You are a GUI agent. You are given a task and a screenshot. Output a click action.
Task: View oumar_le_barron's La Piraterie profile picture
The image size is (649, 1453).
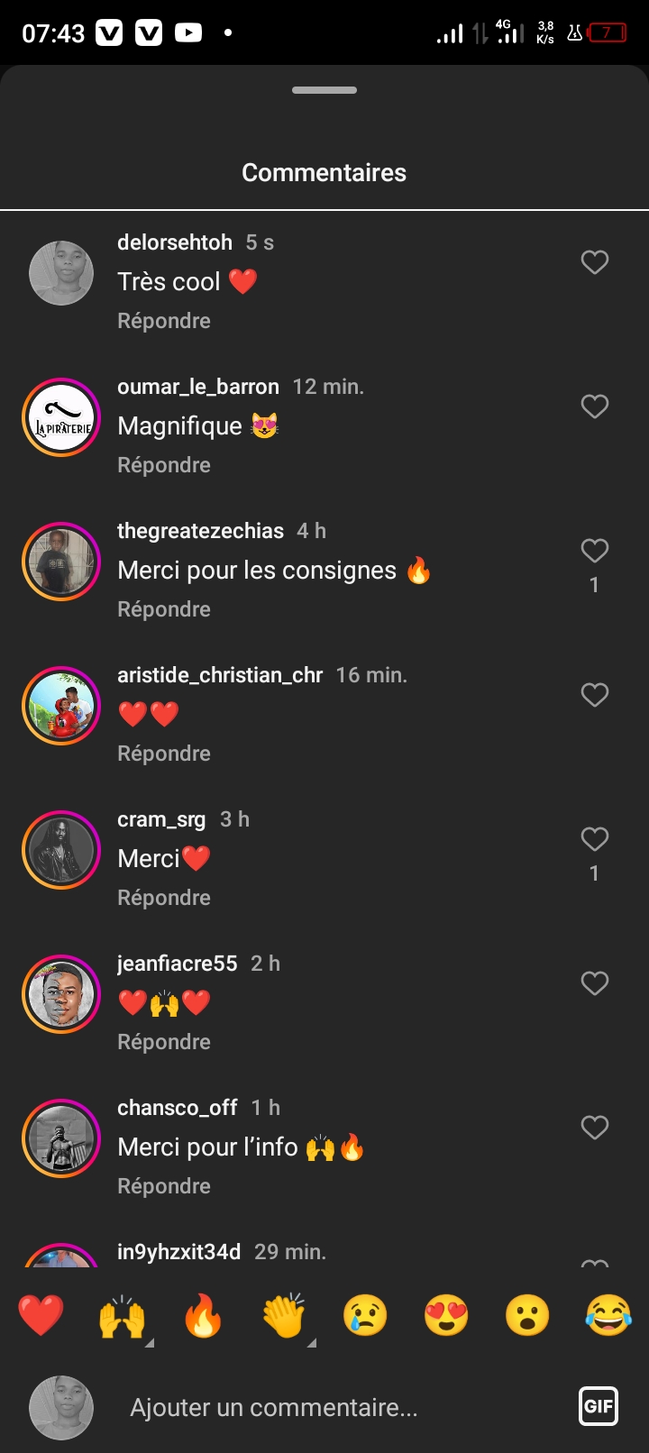[x=61, y=417]
